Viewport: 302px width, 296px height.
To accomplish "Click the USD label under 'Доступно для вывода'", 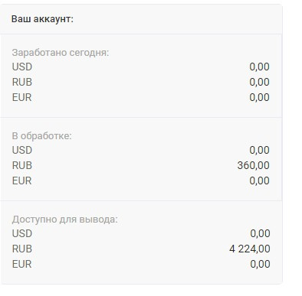I will coord(22,233).
